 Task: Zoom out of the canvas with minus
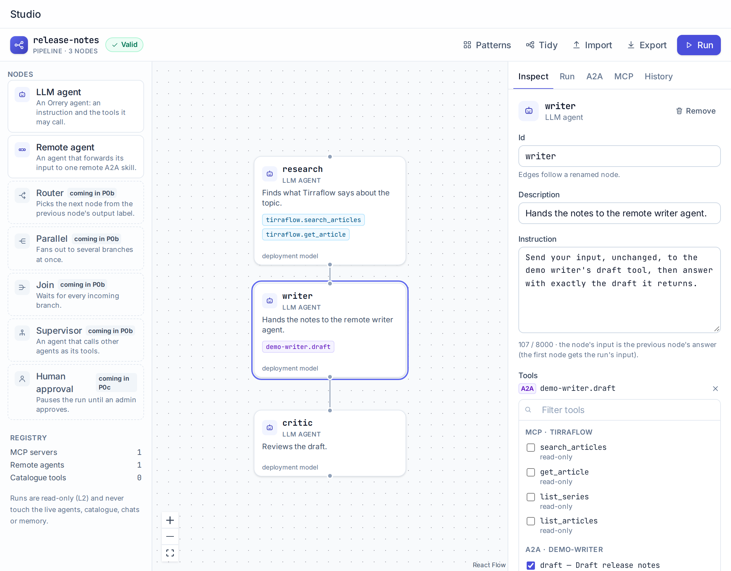(x=170, y=536)
